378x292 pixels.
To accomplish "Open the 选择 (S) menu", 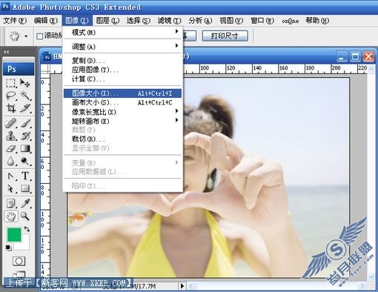I will point(139,21).
